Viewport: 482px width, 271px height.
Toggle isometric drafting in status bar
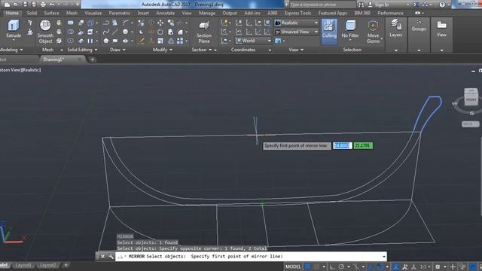tap(356, 266)
